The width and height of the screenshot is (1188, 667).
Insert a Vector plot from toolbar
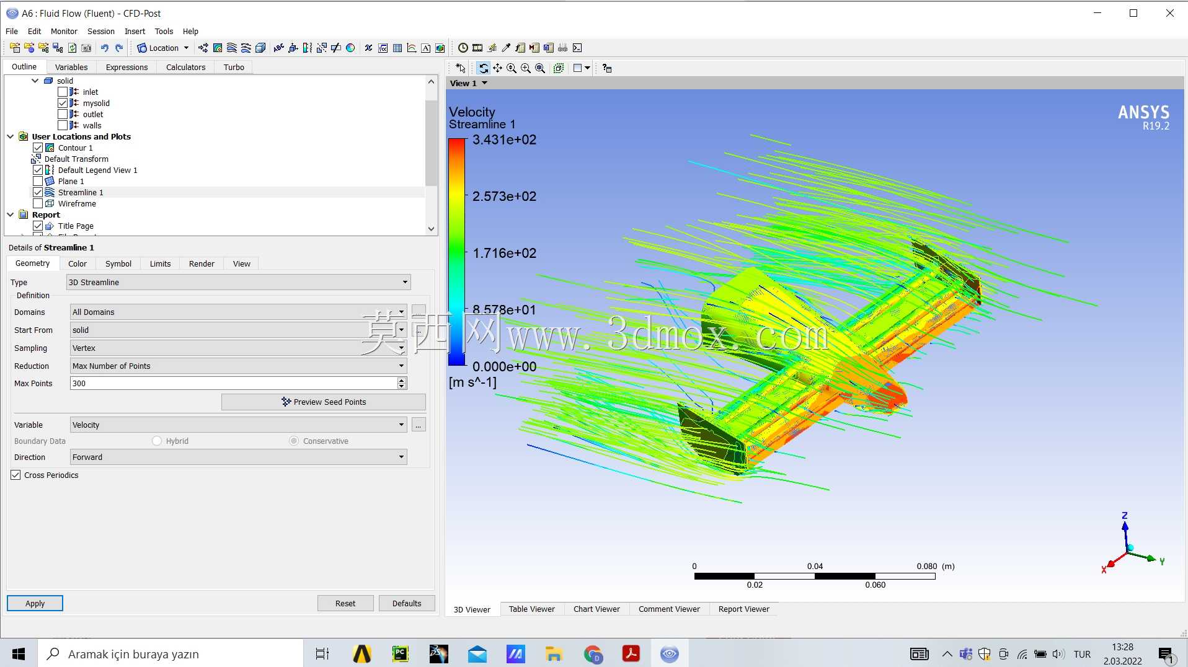[x=203, y=48]
